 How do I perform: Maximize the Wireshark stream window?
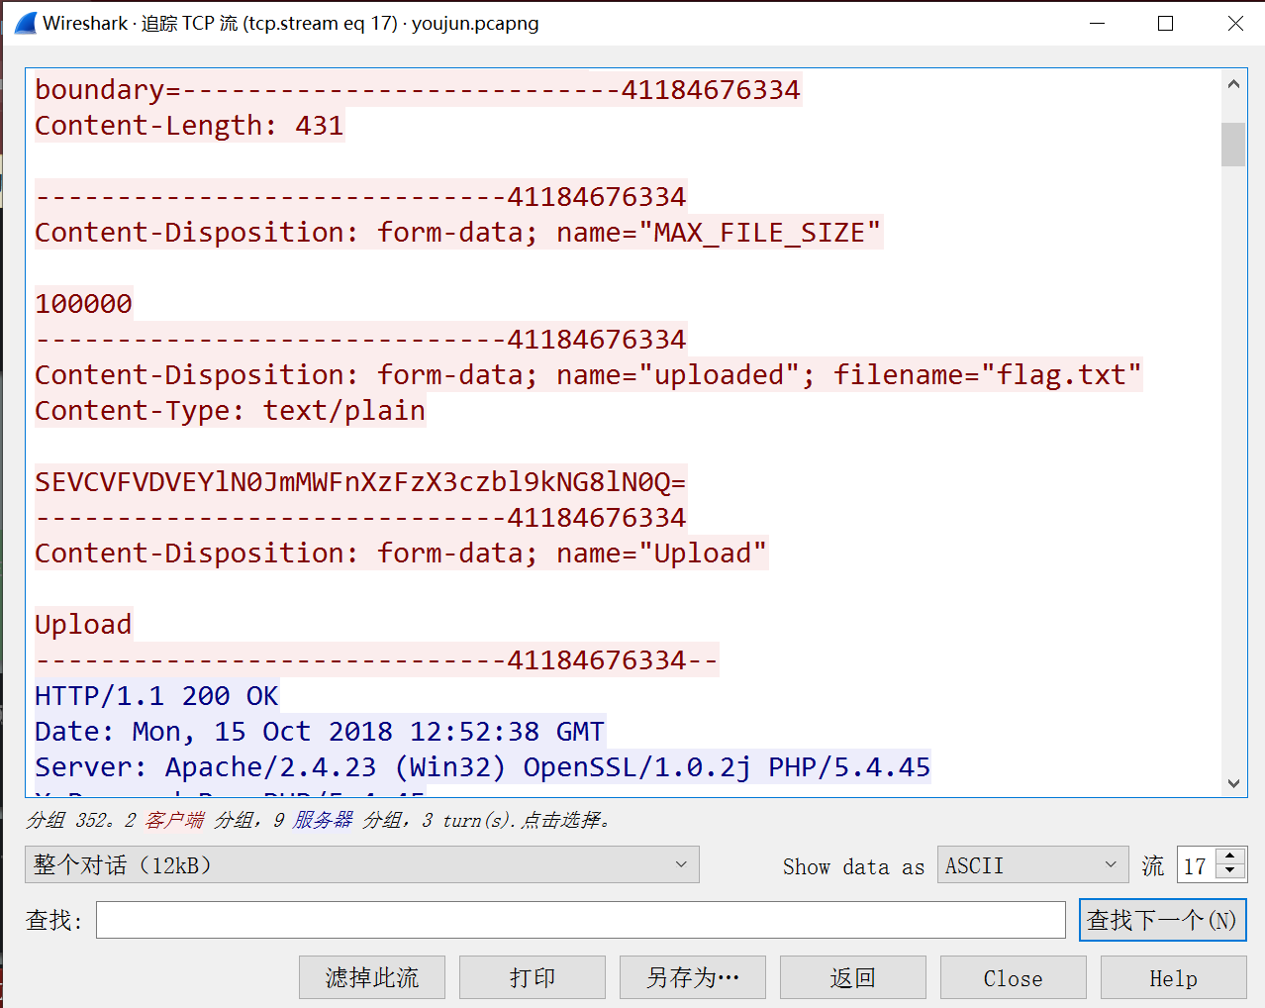1166,23
